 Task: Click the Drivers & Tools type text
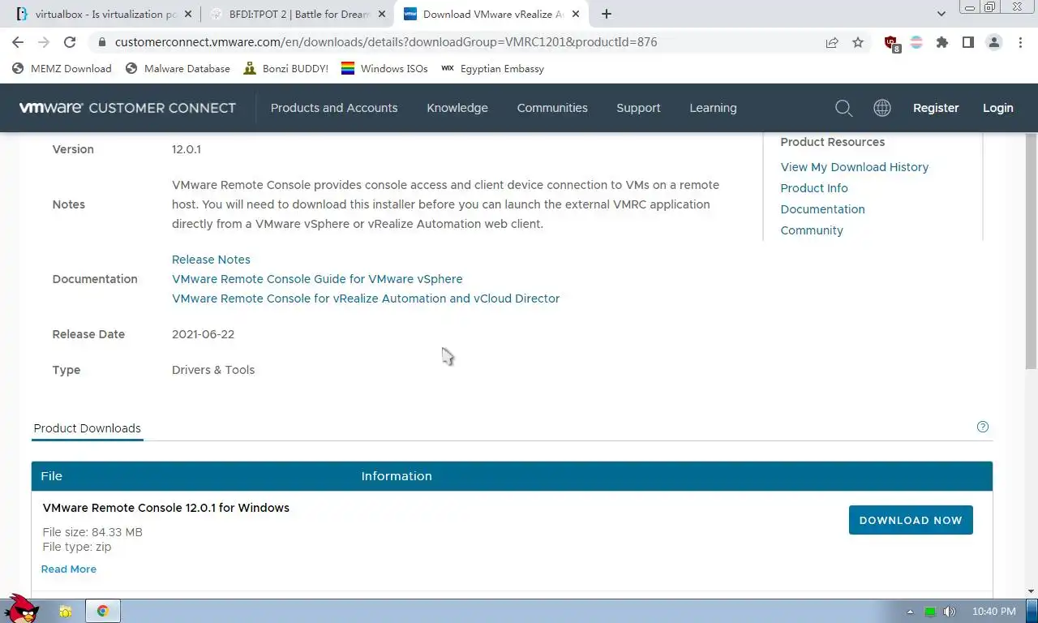[x=213, y=370]
